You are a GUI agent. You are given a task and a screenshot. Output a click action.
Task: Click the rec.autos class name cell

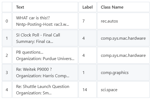coord(123,21)
